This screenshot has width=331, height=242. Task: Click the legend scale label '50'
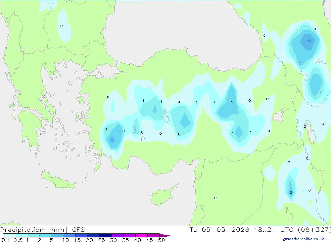pyautogui.click(x=162, y=240)
